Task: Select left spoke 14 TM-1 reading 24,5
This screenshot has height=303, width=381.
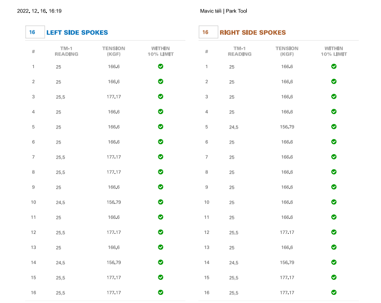Action: point(60,263)
